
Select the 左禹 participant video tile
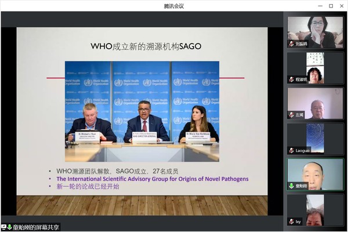coord(315,103)
